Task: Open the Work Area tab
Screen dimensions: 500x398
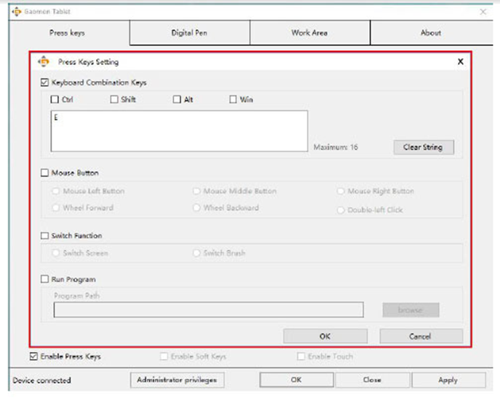Action: click(x=309, y=33)
